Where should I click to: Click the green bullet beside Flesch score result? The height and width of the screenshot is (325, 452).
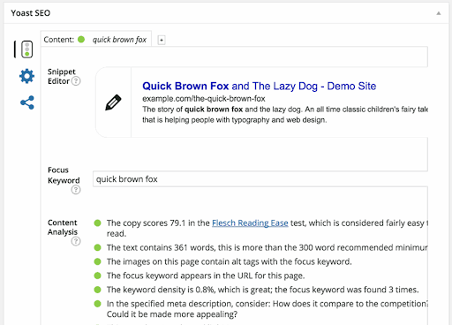tap(97, 223)
